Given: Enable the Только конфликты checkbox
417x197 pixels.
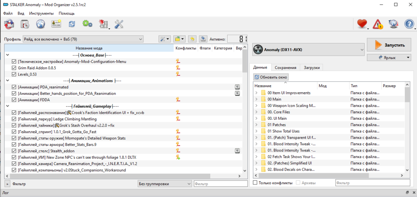Looking at the screenshot, I should [x=256, y=183].
